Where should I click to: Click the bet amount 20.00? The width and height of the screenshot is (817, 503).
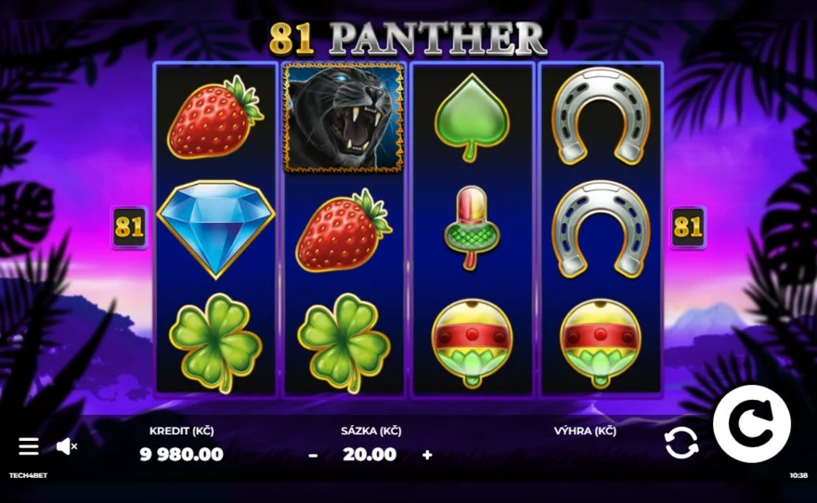(370, 455)
